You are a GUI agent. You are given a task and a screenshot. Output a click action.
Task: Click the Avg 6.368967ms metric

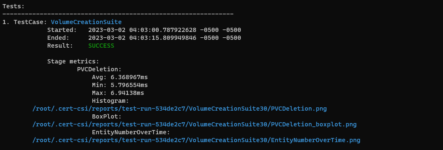pos(120,77)
